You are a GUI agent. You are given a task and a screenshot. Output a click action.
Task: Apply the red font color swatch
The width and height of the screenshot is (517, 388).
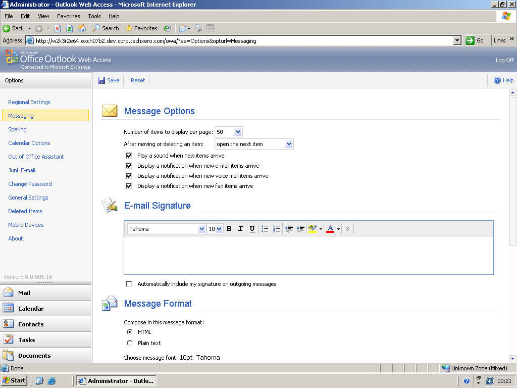pos(330,229)
